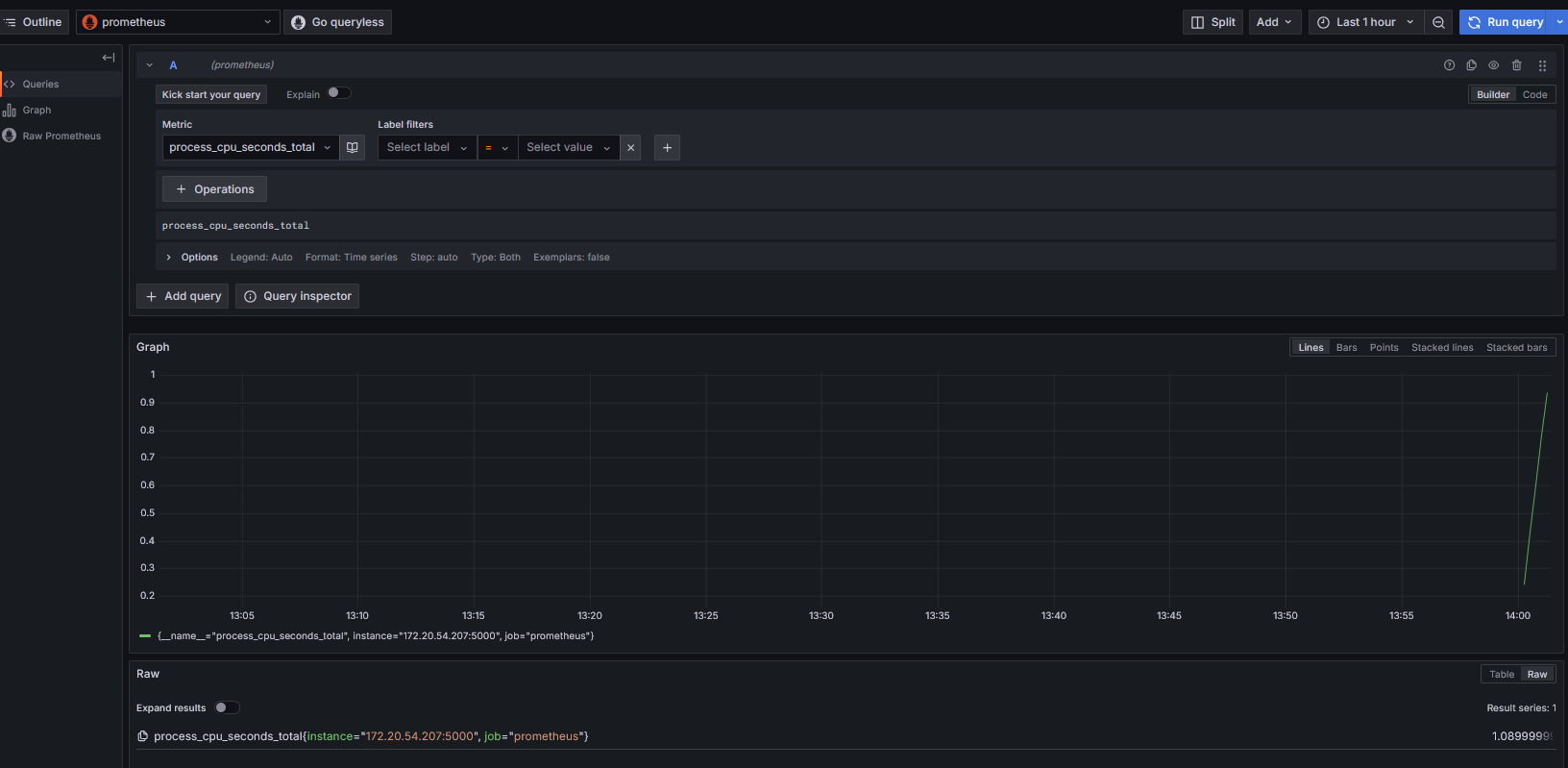Go to Raw Prometheus in outline

61,136
